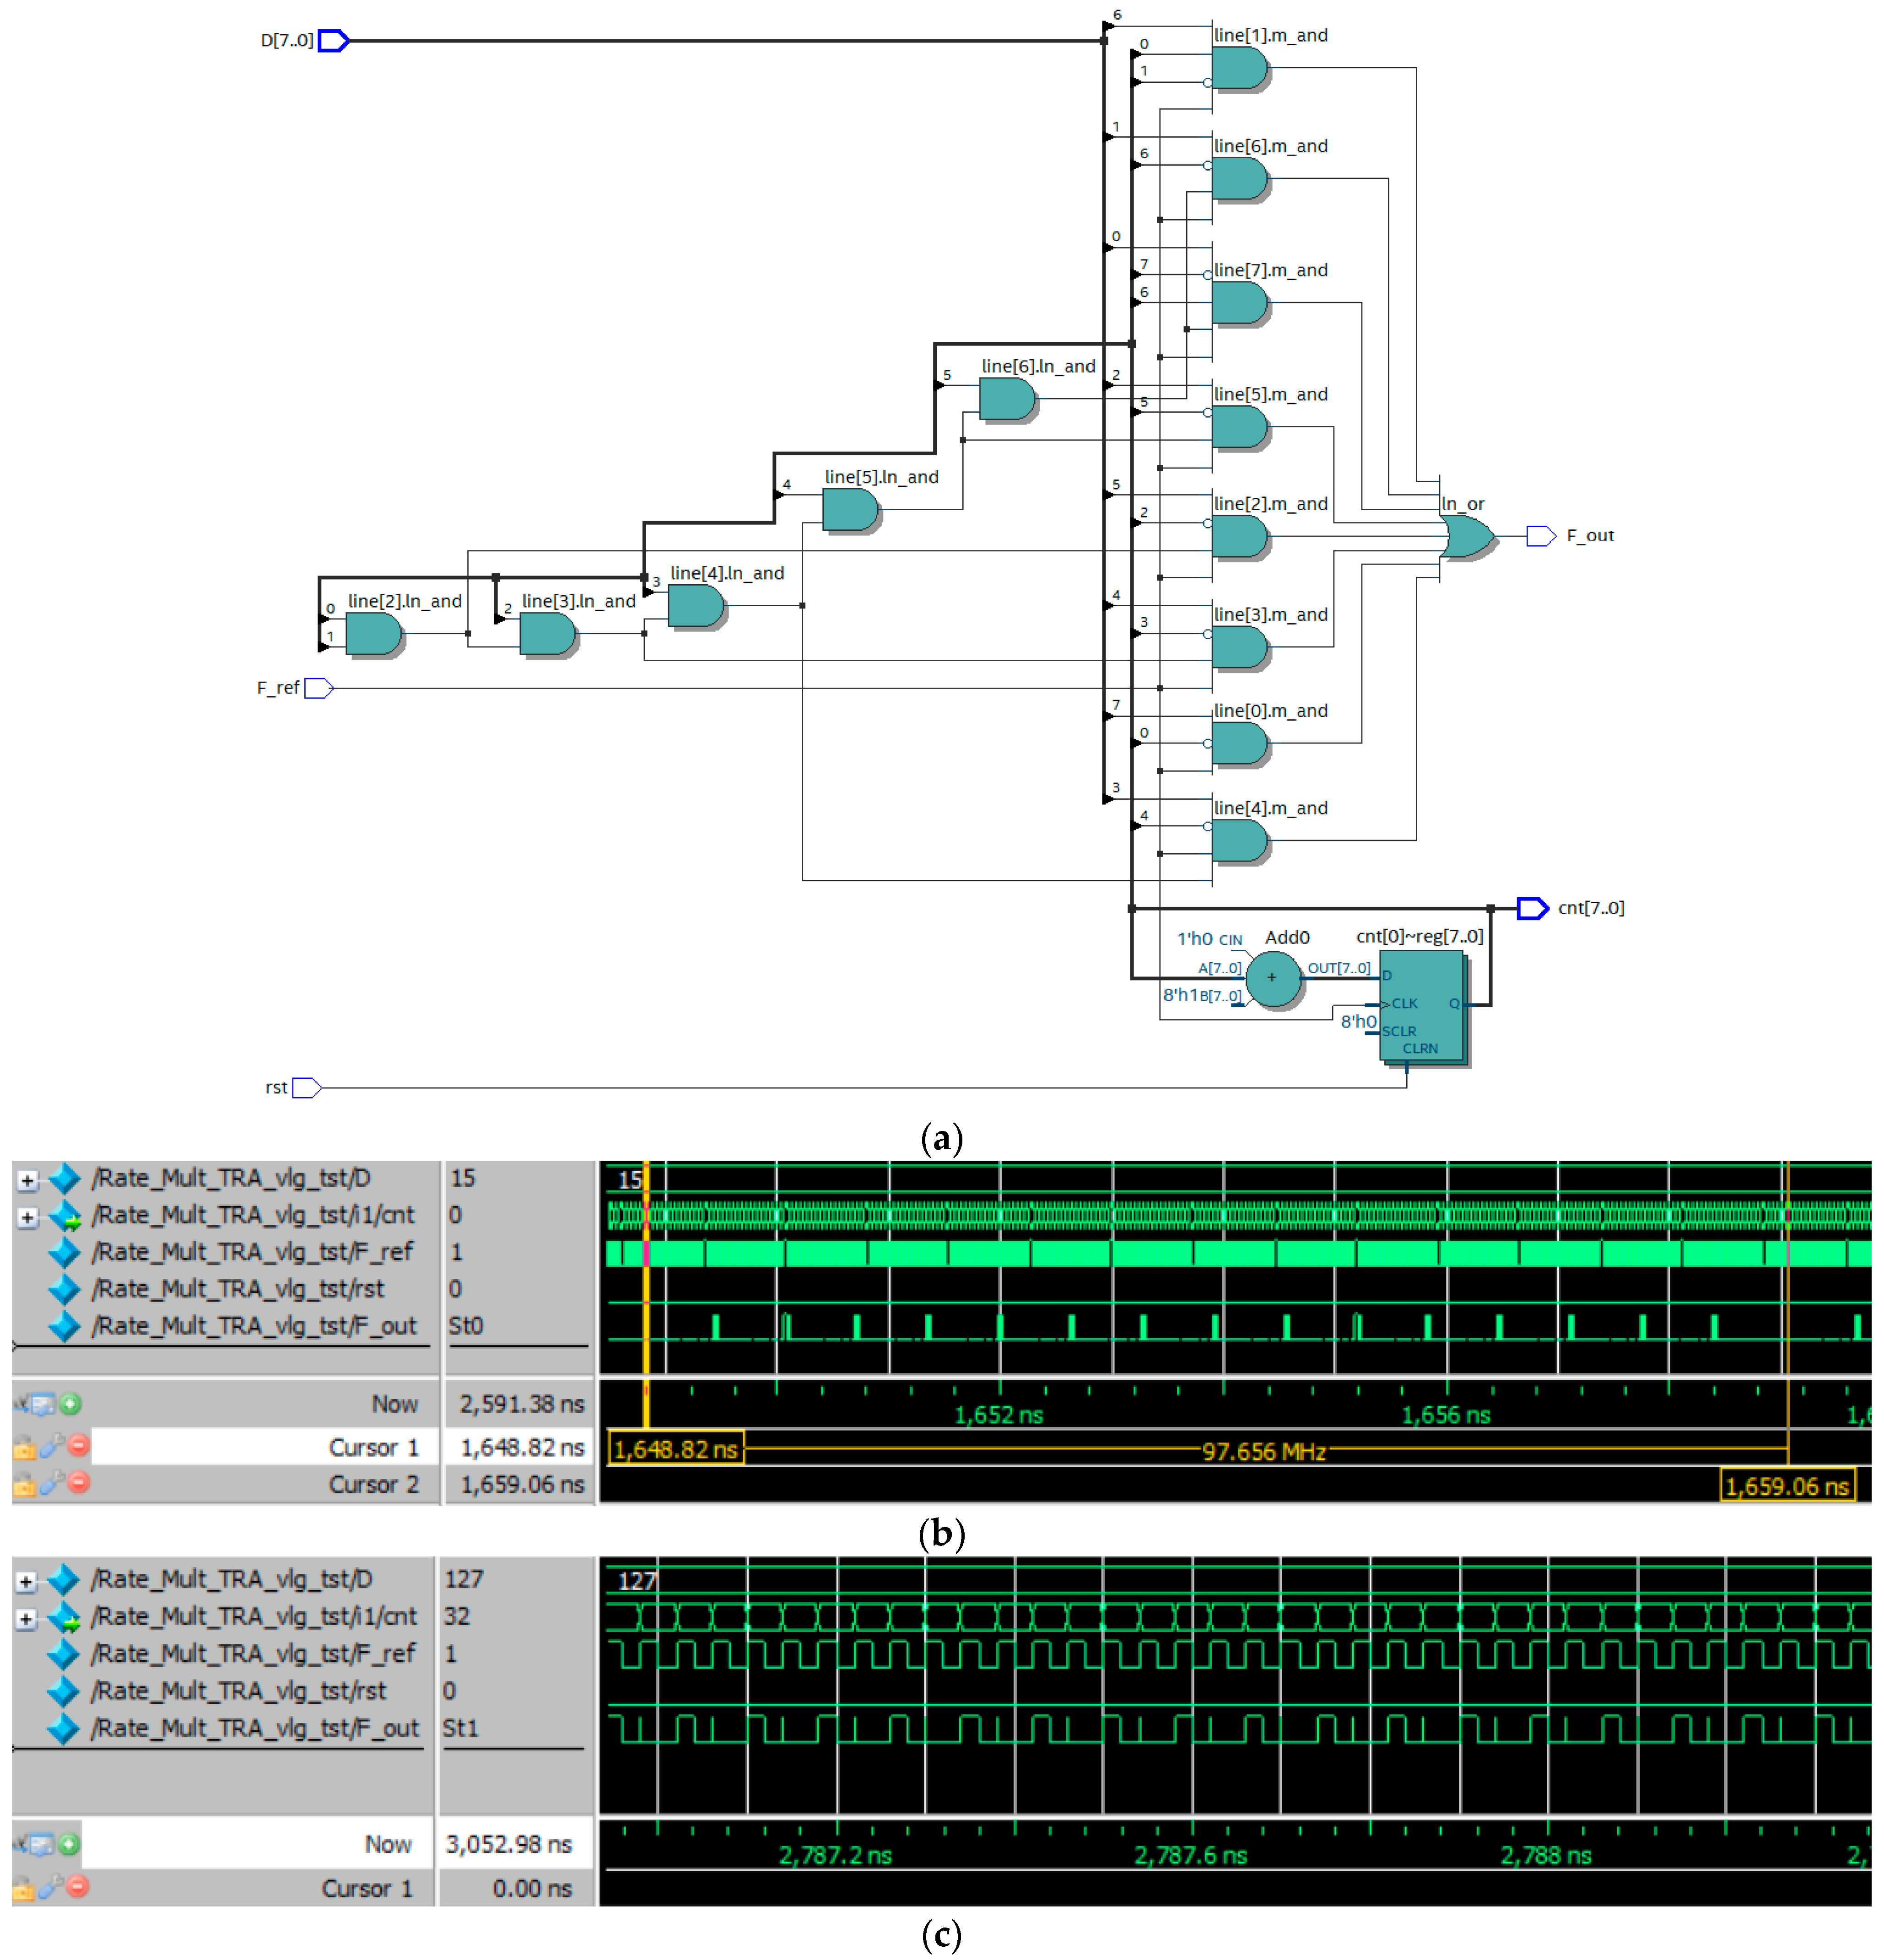The width and height of the screenshot is (1884, 1960).
Task: Click wrench properties icon for Cursor 2
Action: (51, 1482)
